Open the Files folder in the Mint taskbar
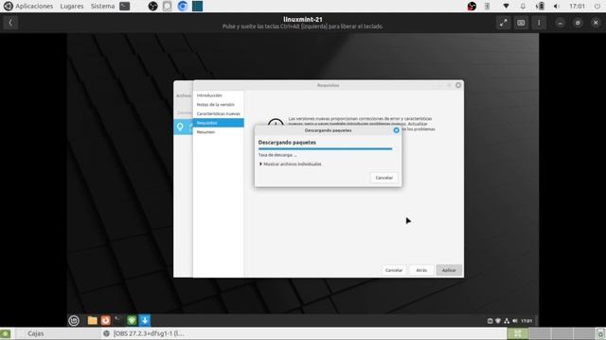606x340 pixels. coord(92,320)
